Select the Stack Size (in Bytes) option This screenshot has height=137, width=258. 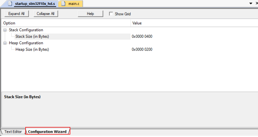pyautogui.click(x=32, y=36)
